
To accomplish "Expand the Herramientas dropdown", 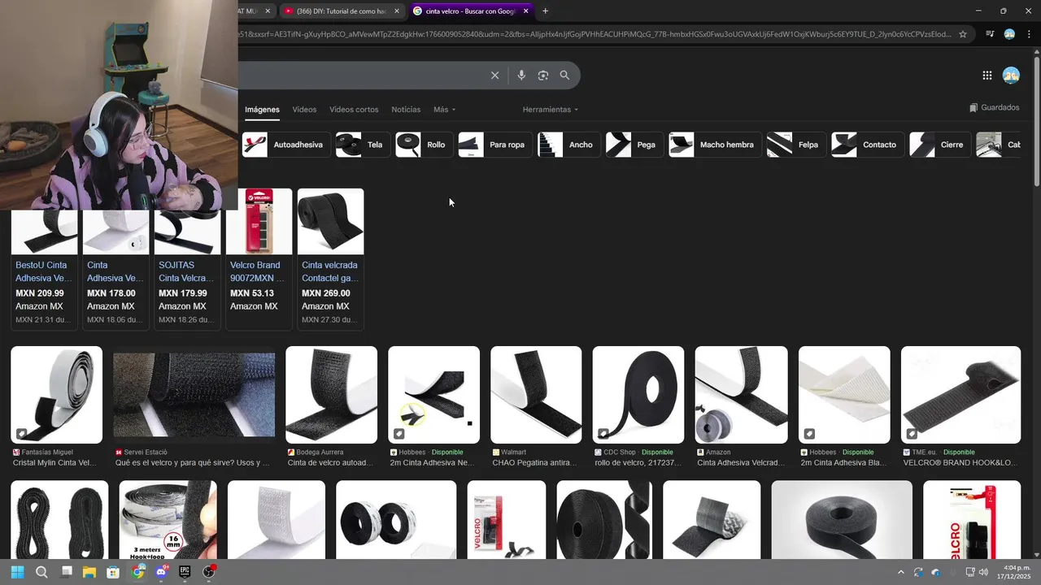I will pos(551,110).
